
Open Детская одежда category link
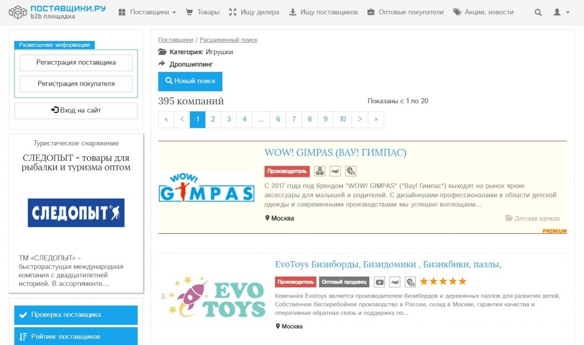532,218
